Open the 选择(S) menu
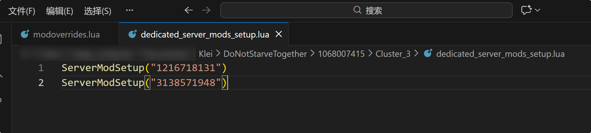The height and width of the screenshot is (133, 591). coord(97,11)
